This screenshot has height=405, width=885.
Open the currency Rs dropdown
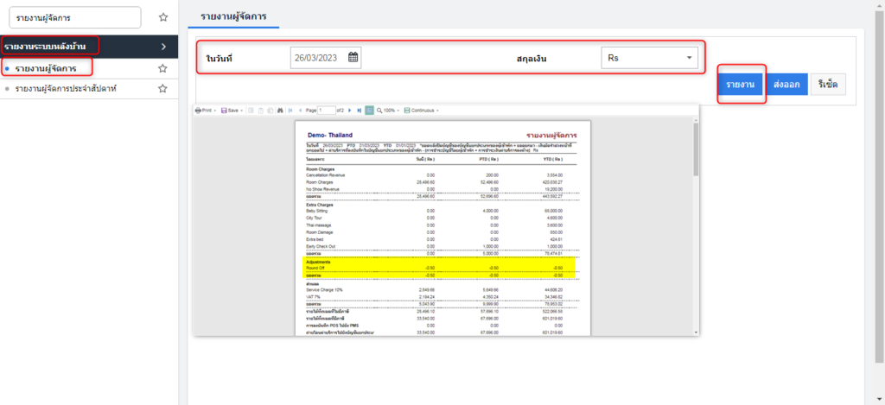pos(649,58)
